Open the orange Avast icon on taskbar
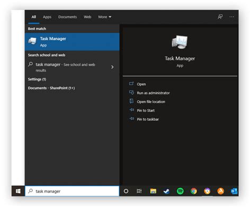The image size is (251, 207). pos(221,191)
